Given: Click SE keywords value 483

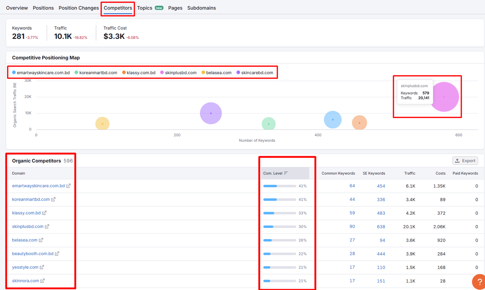Looking at the screenshot, I should coord(381,213).
